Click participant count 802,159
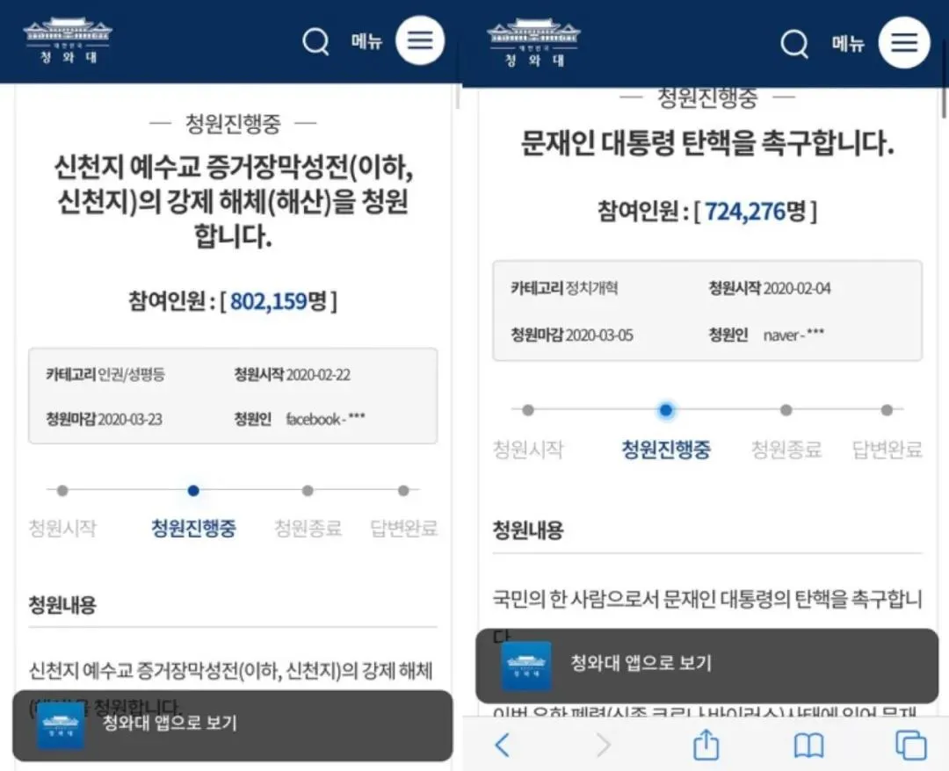949x771 pixels. [269, 300]
